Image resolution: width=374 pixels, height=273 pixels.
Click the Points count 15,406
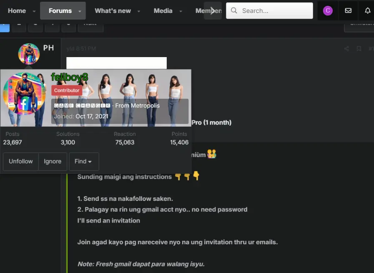click(x=179, y=143)
